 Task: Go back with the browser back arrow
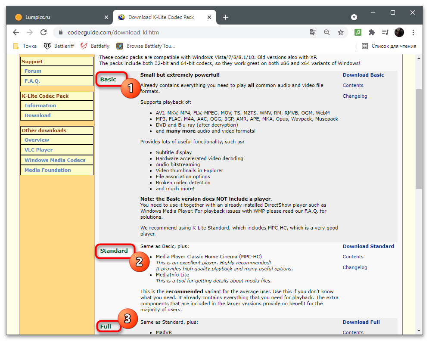coord(16,33)
